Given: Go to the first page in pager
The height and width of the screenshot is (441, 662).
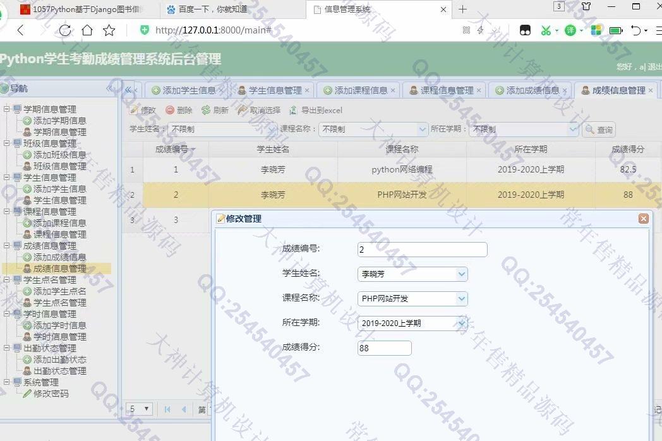Looking at the screenshot, I should (x=167, y=409).
